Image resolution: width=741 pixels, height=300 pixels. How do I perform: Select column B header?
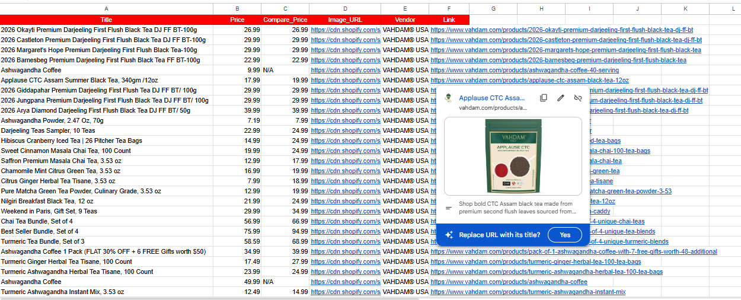pyautogui.click(x=237, y=9)
